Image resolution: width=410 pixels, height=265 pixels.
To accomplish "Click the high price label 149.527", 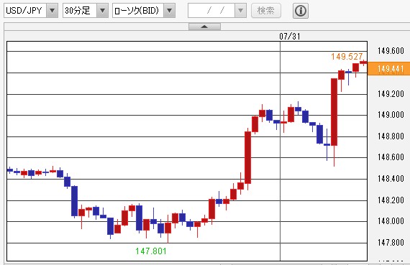I will 347,57.
